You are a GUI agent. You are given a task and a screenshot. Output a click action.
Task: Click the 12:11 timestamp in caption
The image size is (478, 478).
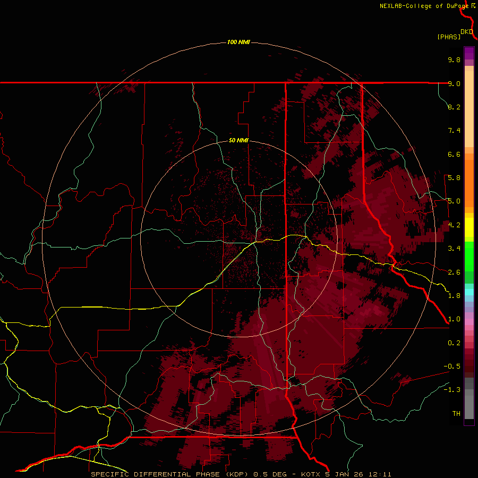(380, 474)
